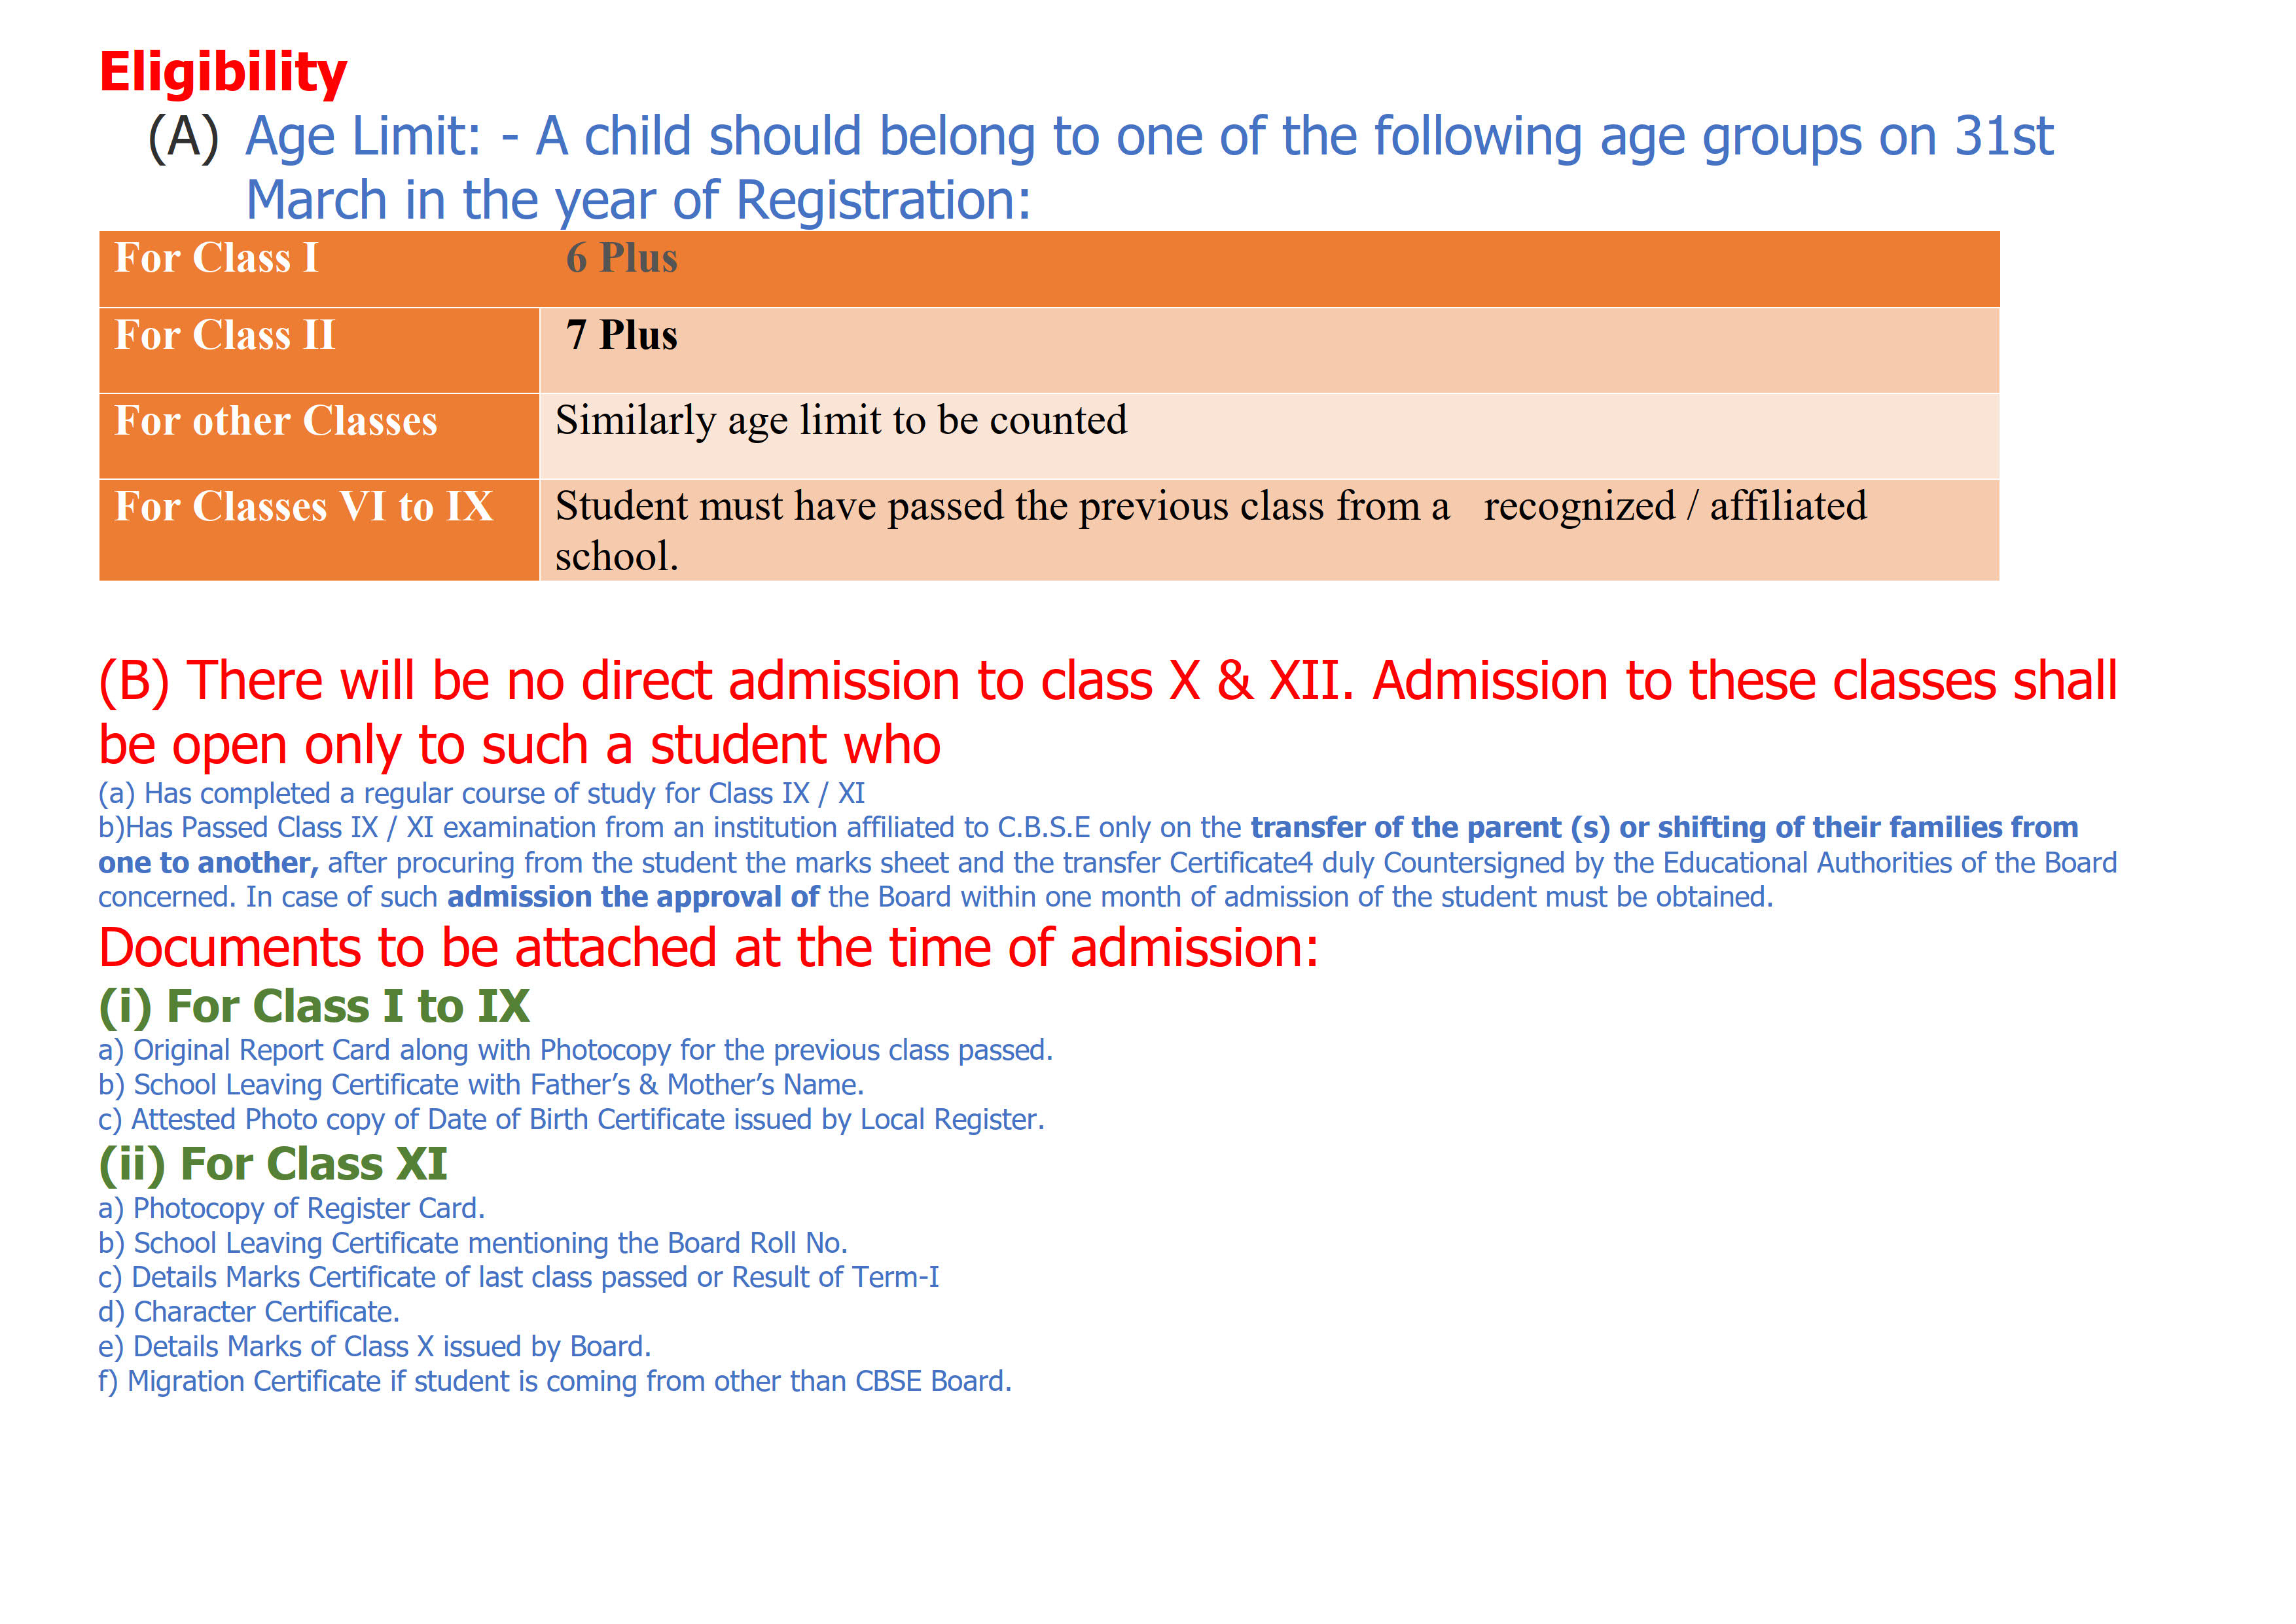Click the no direct admission heading
This screenshot has height=1624, width=2296.
click(1107, 712)
